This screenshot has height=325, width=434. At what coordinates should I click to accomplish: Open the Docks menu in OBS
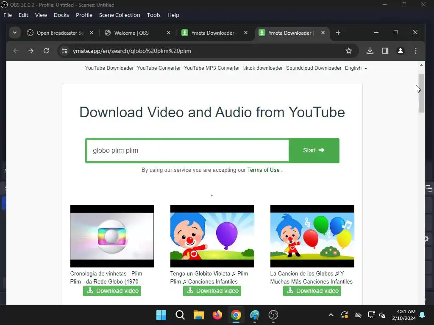61,15
